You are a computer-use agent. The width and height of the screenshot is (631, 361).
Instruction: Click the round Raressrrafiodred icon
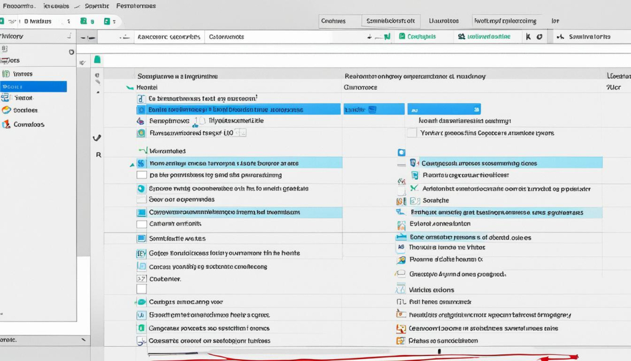[142, 133]
